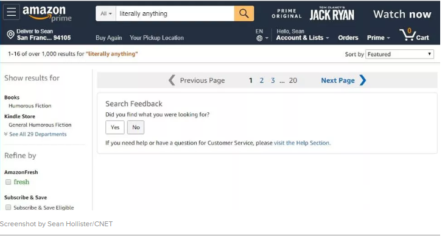Viewport: 442px width, 236px height.
Task: Click in the search text field
Action: pyautogui.click(x=175, y=13)
